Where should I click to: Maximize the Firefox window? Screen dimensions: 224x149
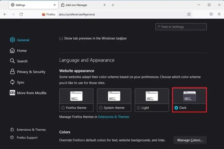tap(209, 5)
